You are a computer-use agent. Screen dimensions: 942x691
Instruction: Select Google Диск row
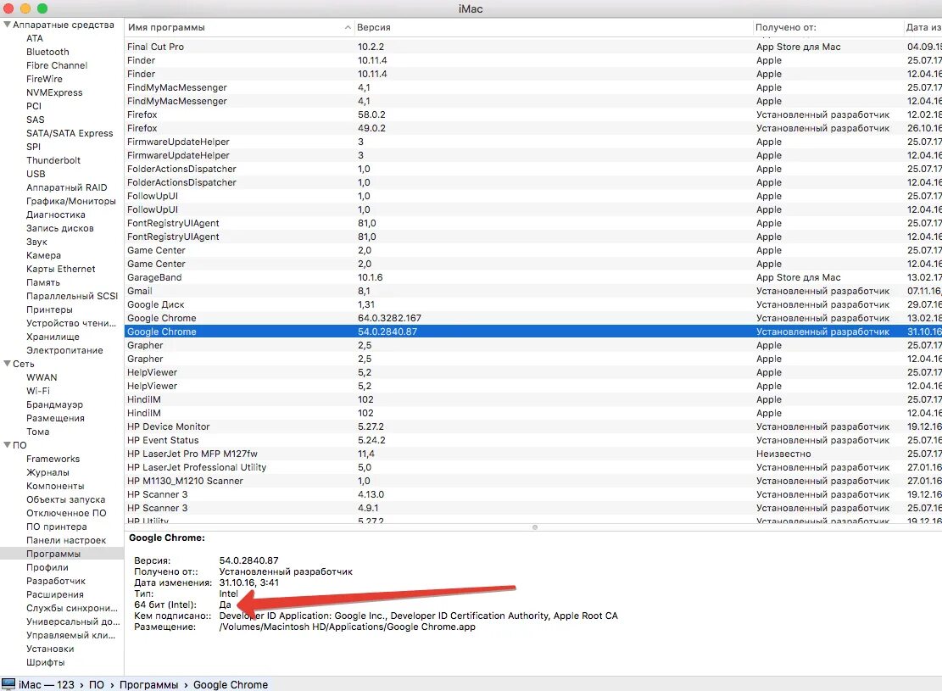coord(532,304)
